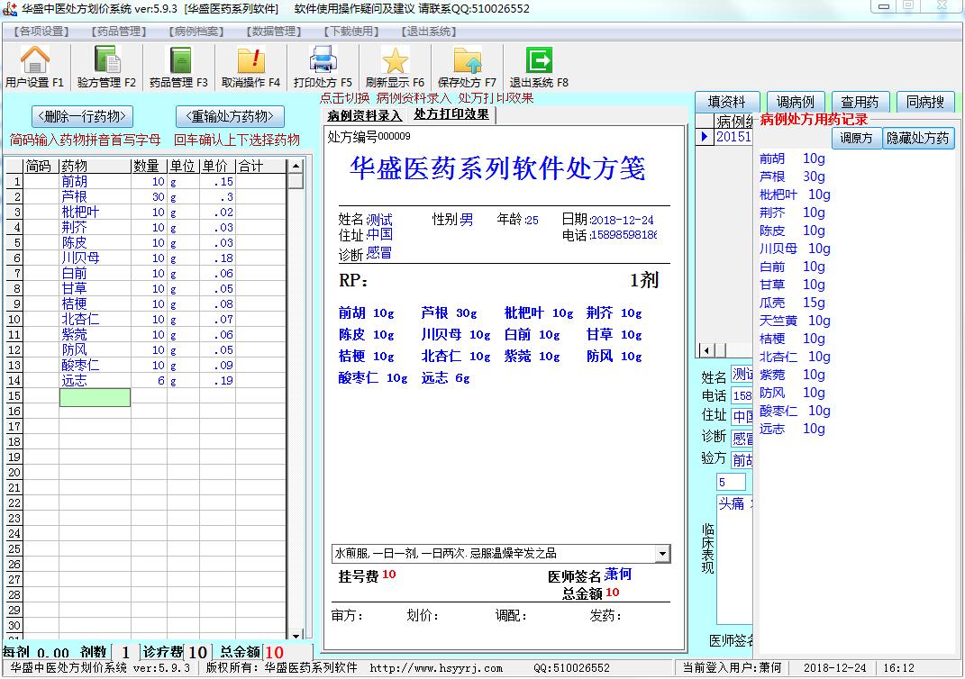Click the 重输处方药物 button
This screenshot has height=679, width=965.
(230, 116)
